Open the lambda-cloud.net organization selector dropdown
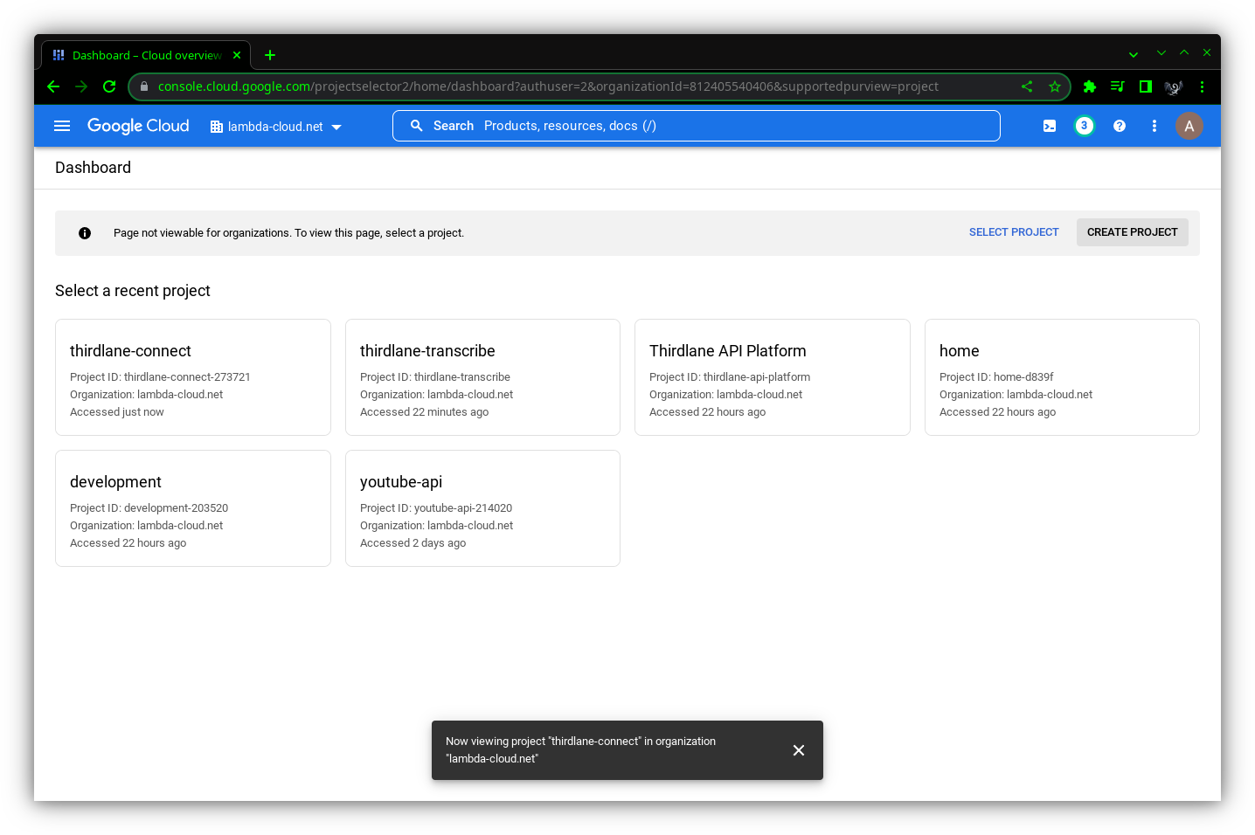Image resolution: width=1255 pixels, height=835 pixels. click(x=276, y=127)
